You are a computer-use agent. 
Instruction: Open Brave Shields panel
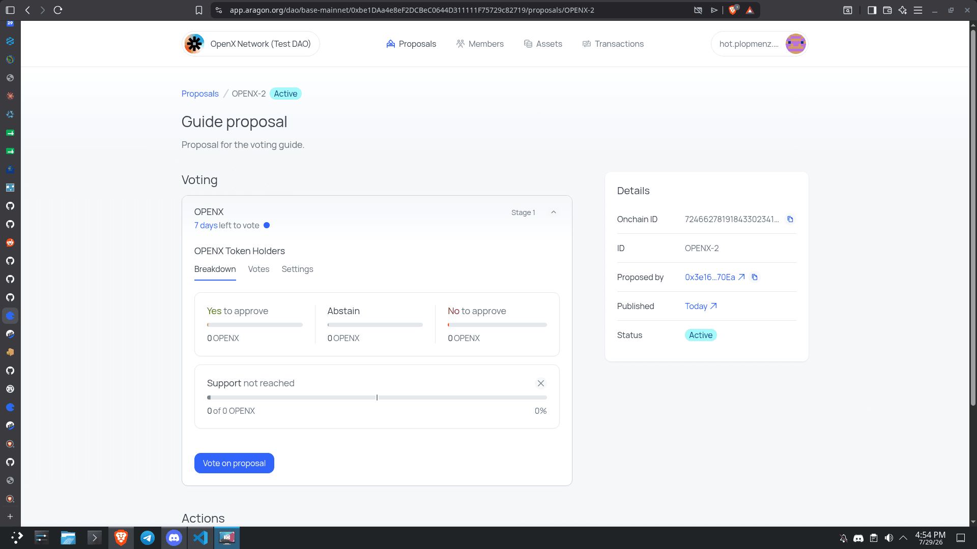(733, 10)
